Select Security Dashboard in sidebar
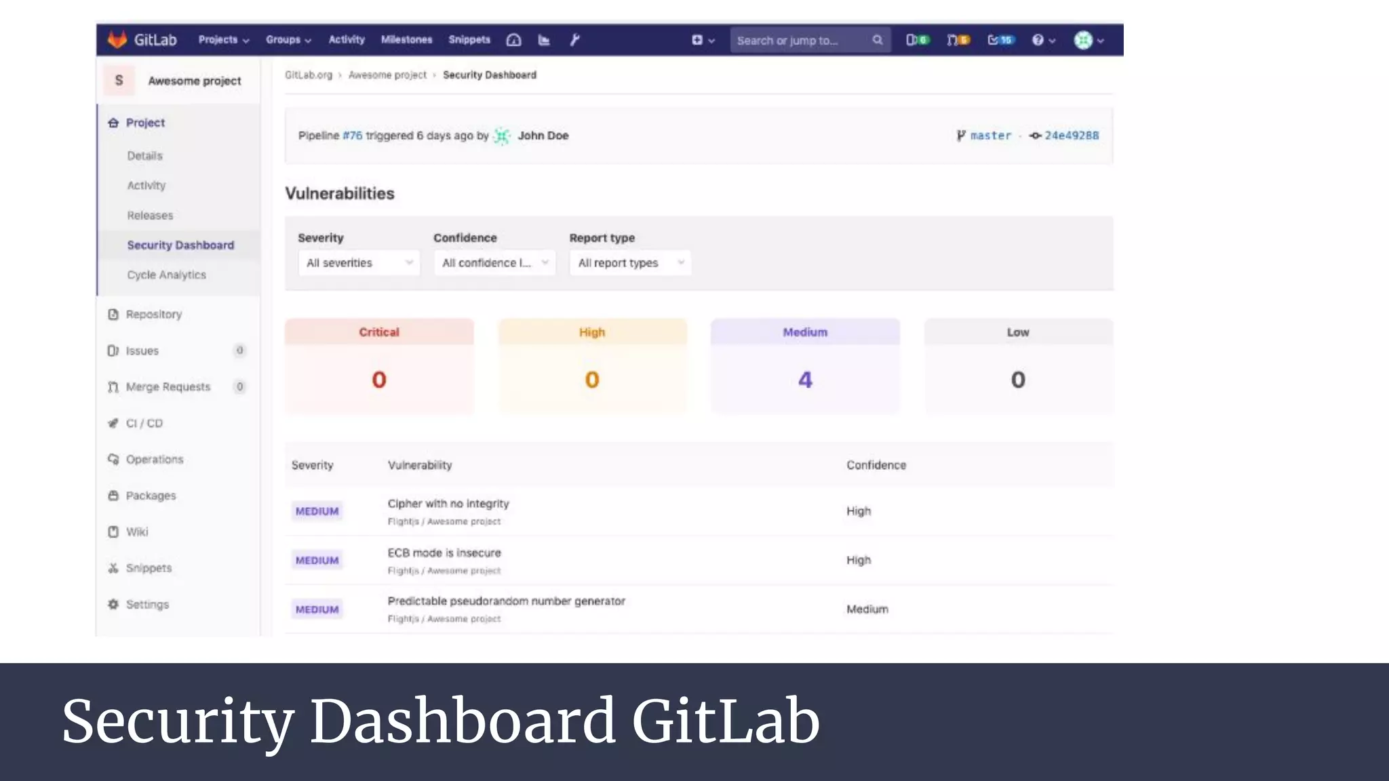Screen dimensions: 1389x781 point(180,245)
